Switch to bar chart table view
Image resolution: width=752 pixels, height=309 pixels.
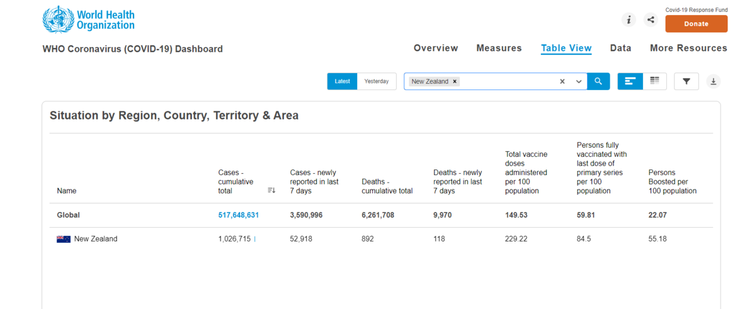630,81
